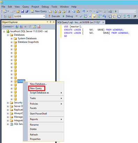The height and width of the screenshot is (143, 138).
Task: Toggle the Object Explorer auto-hide pin
Action: pos(51,22)
